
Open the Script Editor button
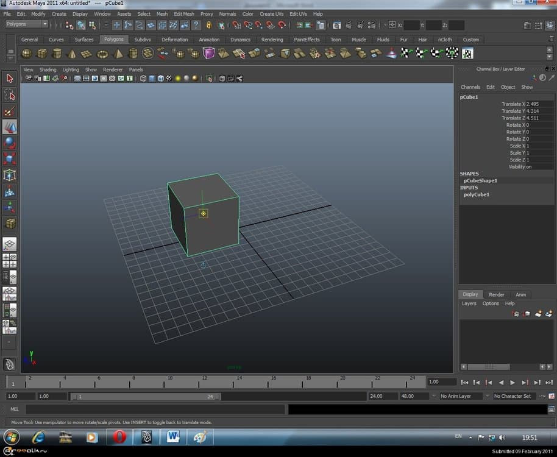click(552, 409)
